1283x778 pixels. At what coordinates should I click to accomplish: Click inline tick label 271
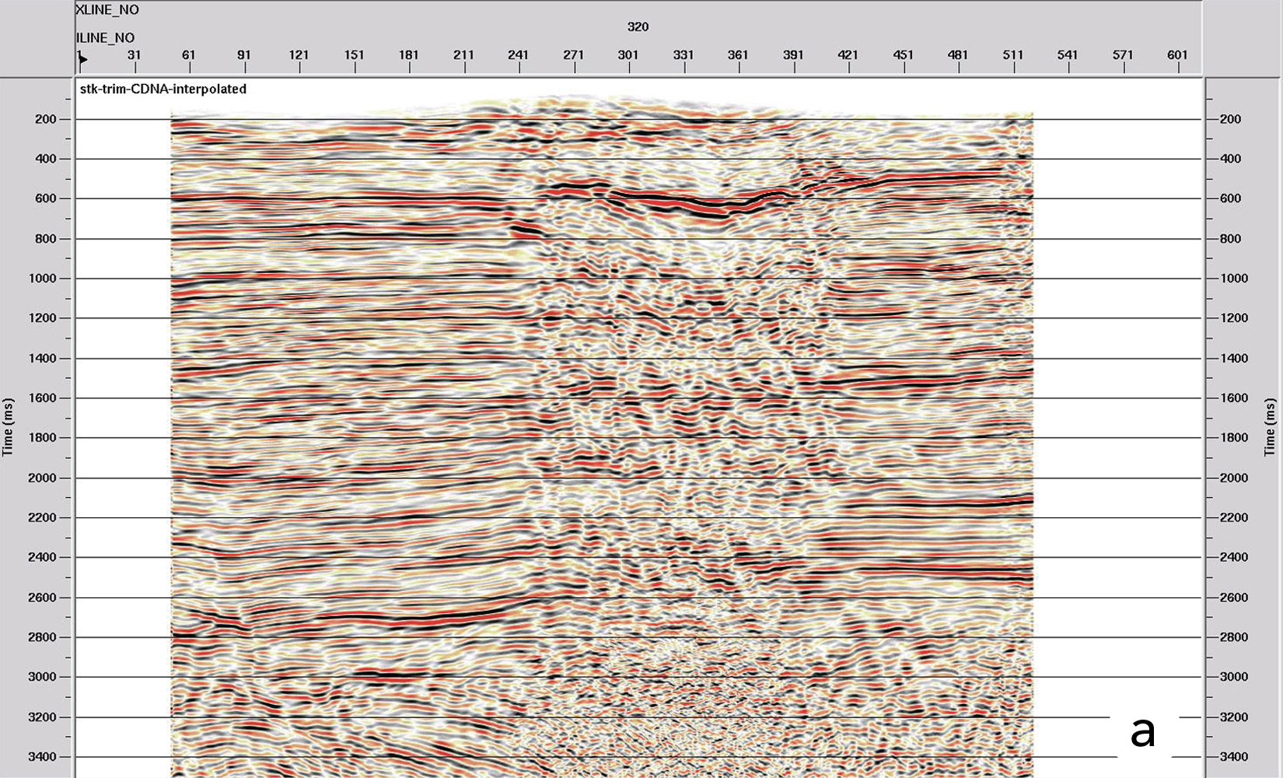pos(573,54)
